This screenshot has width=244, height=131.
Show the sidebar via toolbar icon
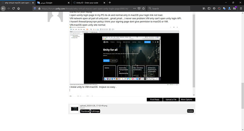pos(209,8)
